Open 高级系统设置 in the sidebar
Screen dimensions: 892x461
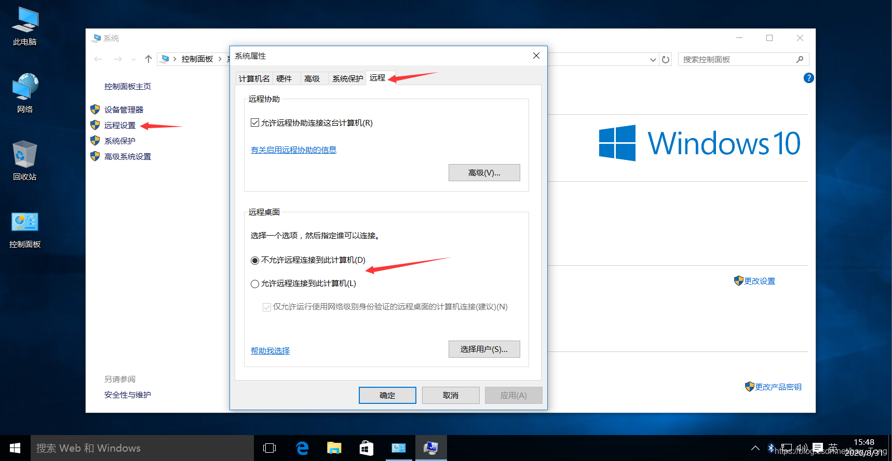tap(128, 156)
